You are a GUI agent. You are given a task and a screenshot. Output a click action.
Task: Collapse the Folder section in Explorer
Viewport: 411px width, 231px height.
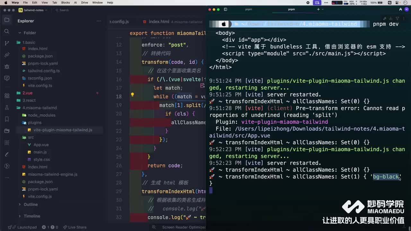(x=27, y=33)
